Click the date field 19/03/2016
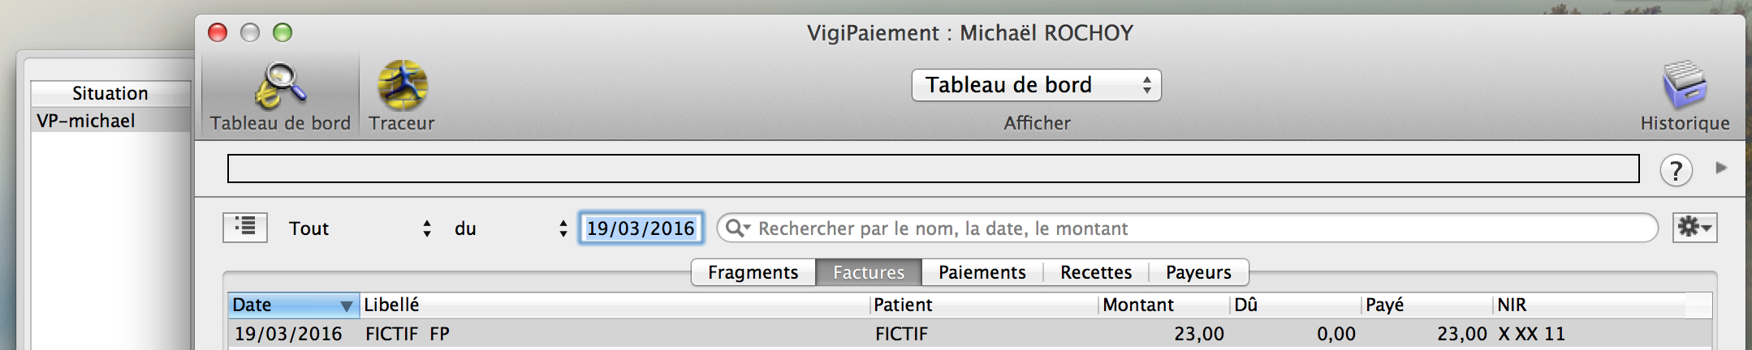Viewport: 1752px width, 350px height. tap(641, 228)
